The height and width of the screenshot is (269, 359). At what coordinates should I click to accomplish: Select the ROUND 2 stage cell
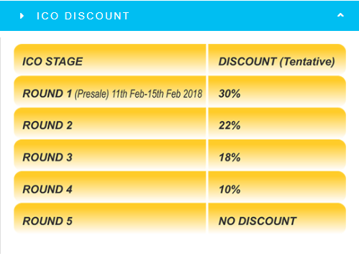coord(110,123)
